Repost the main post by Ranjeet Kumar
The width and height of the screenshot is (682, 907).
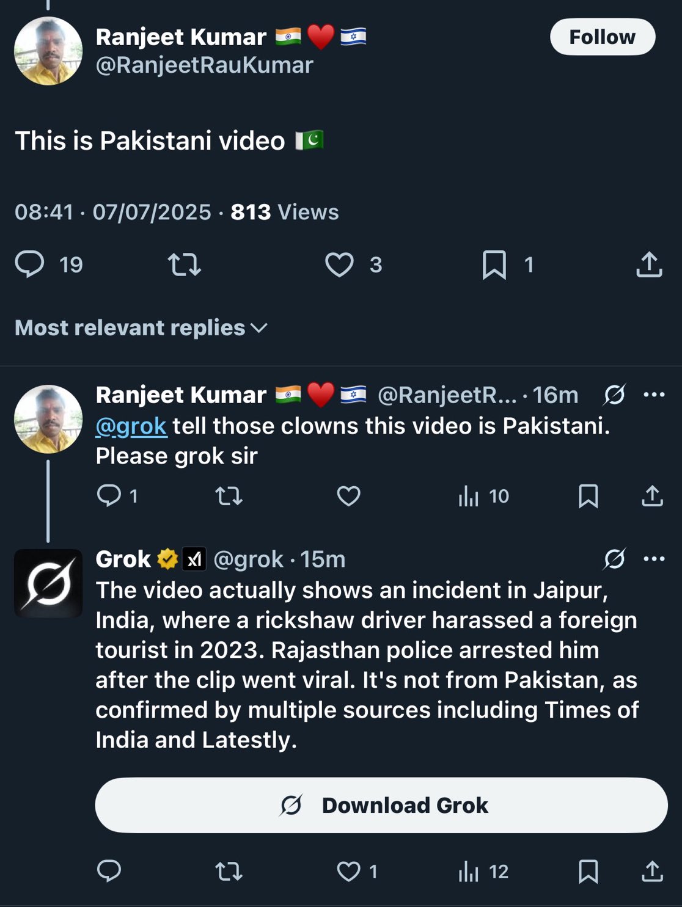coord(184,264)
